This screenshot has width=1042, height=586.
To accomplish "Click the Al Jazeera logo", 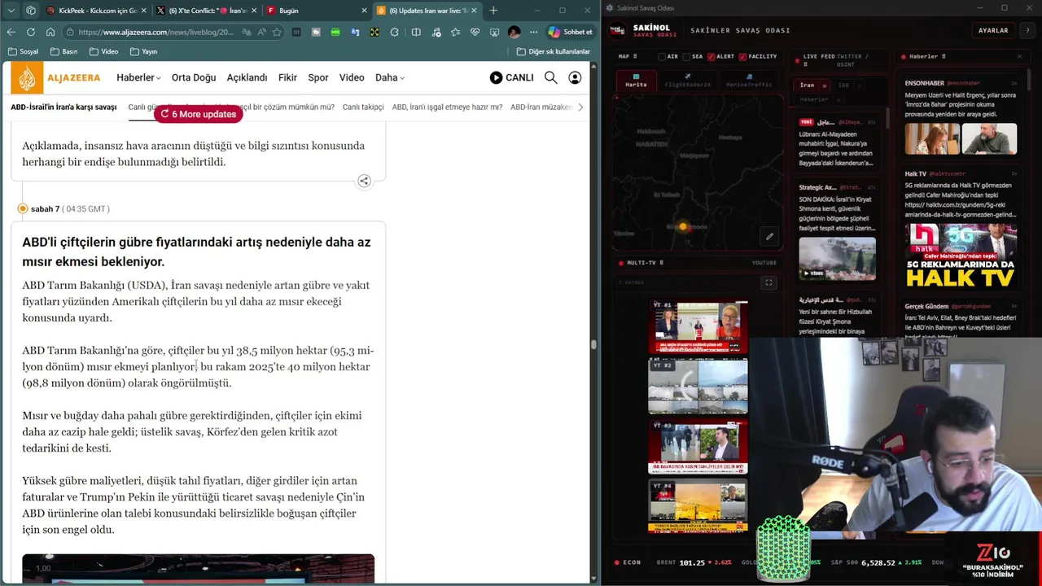I will (x=56, y=77).
